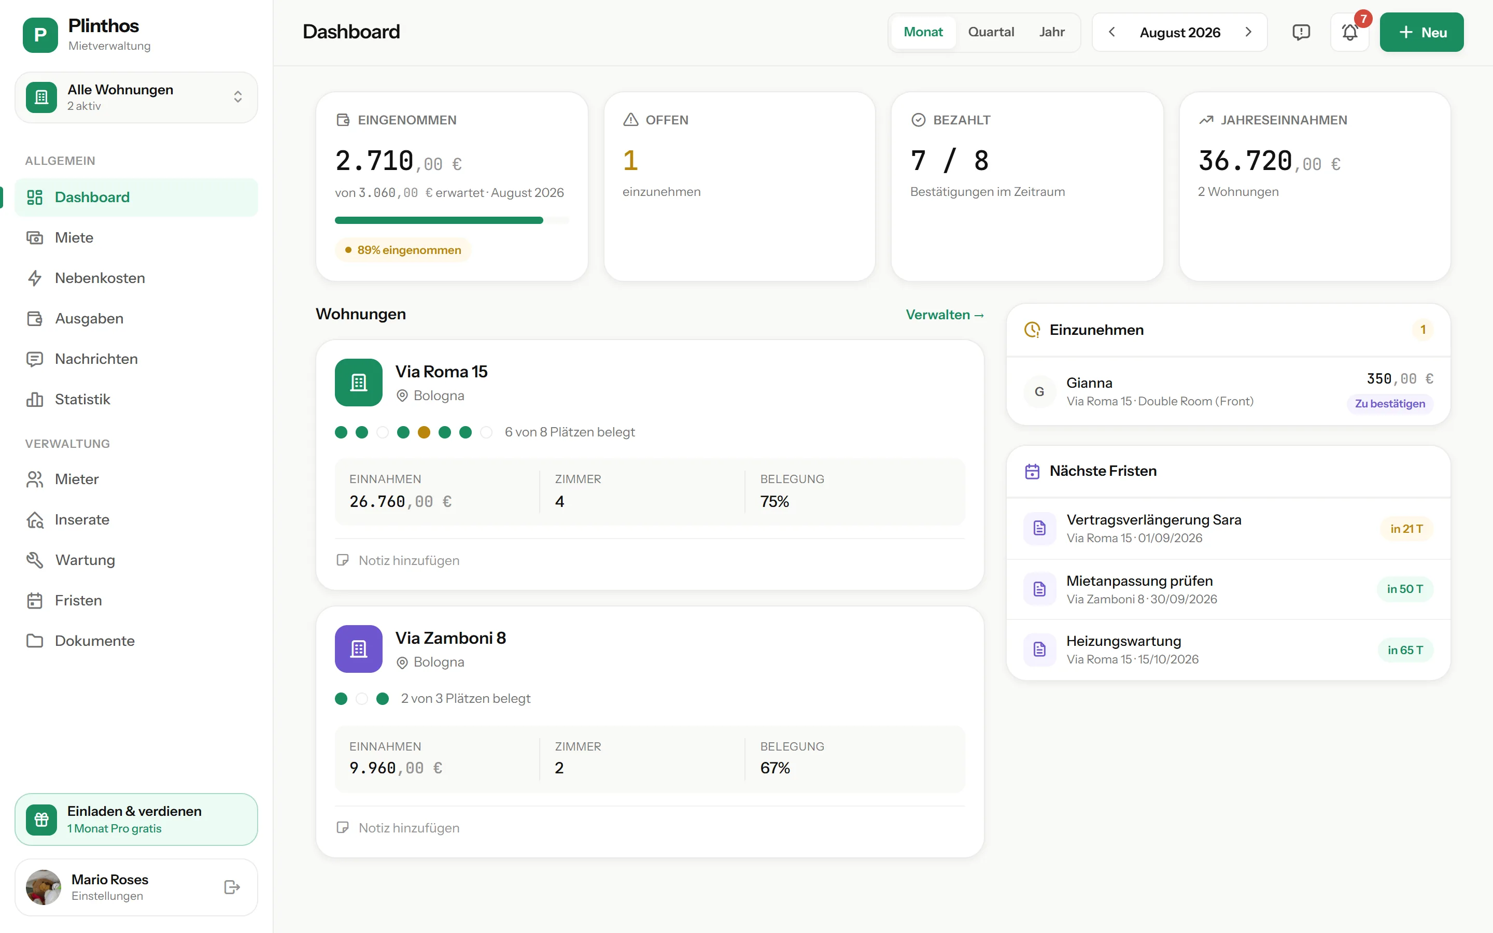Viewport: 1493px width, 933px height.
Task: Open notifications bell with 7 badge
Action: [1350, 32]
